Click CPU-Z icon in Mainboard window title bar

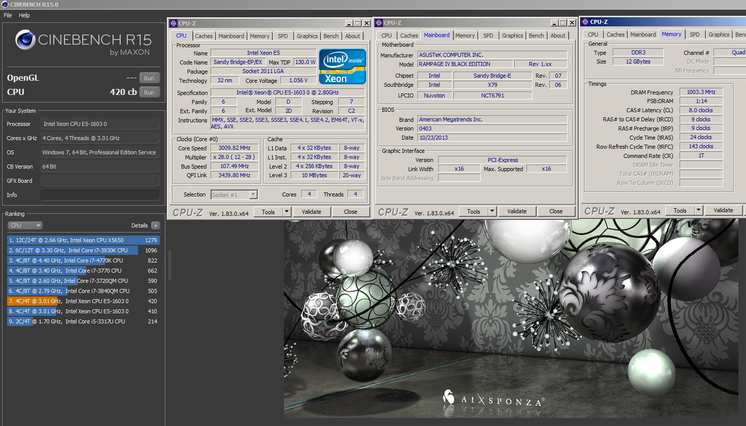[x=379, y=23]
